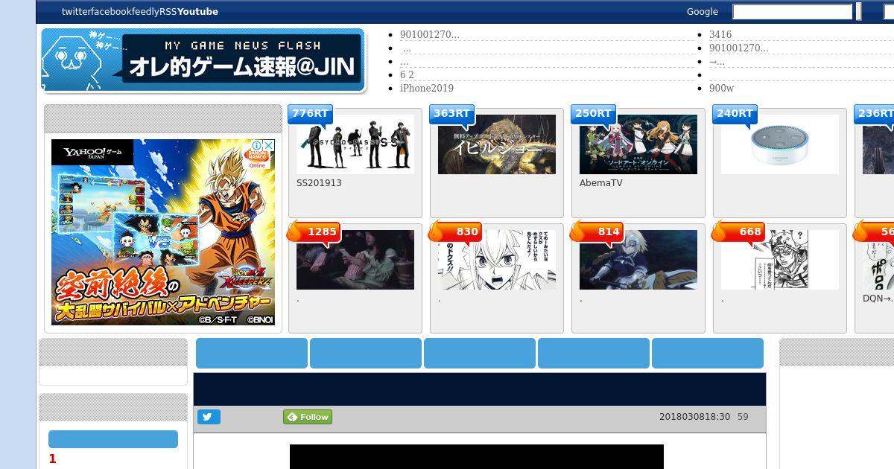The height and width of the screenshot is (469, 894).
Task: Click the 250RT retweet badge
Action: click(x=593, y=114)
